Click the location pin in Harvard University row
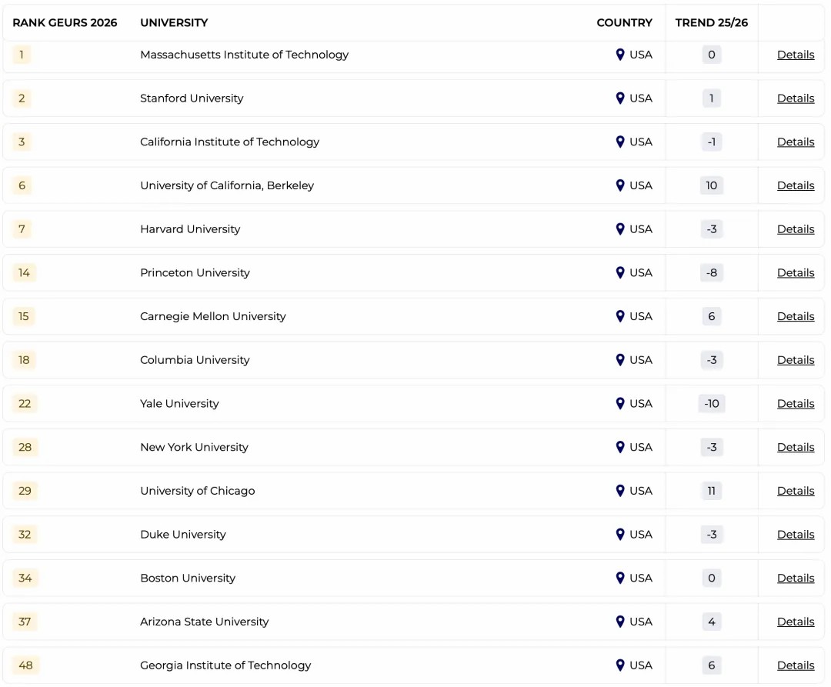The height and width of the screenshot is (687, 831). 620,229
